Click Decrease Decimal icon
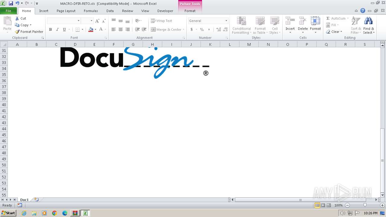This screenshot has height=217, width=386. 226,30
